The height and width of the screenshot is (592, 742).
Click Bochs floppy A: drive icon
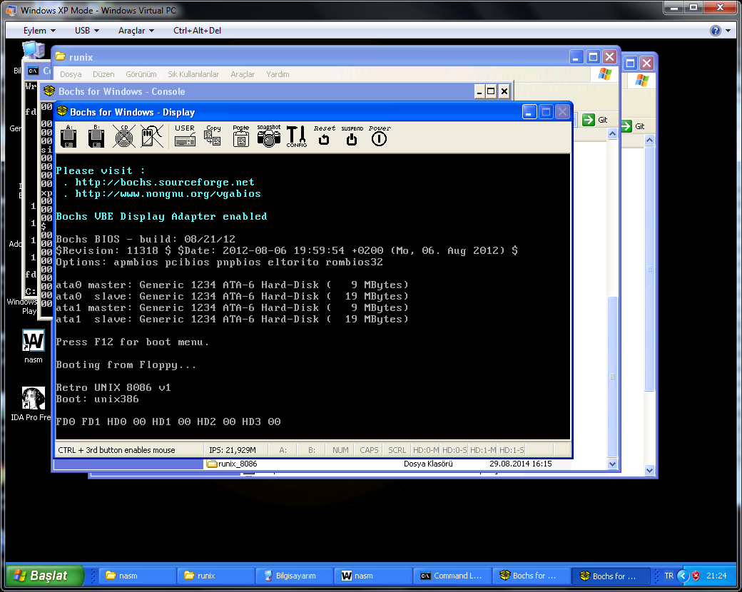68,136
